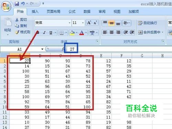Expand font color dropdown arrow

86,33
